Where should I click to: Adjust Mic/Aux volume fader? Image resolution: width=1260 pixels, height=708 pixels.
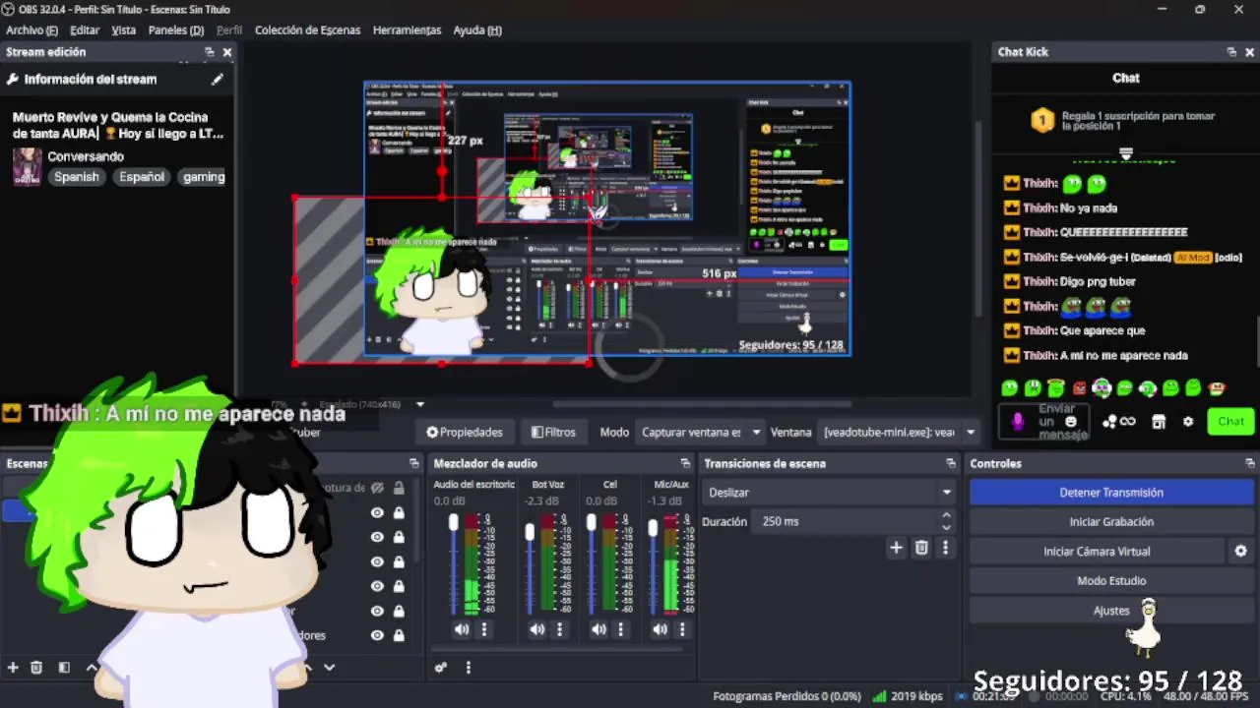(652, 529)
